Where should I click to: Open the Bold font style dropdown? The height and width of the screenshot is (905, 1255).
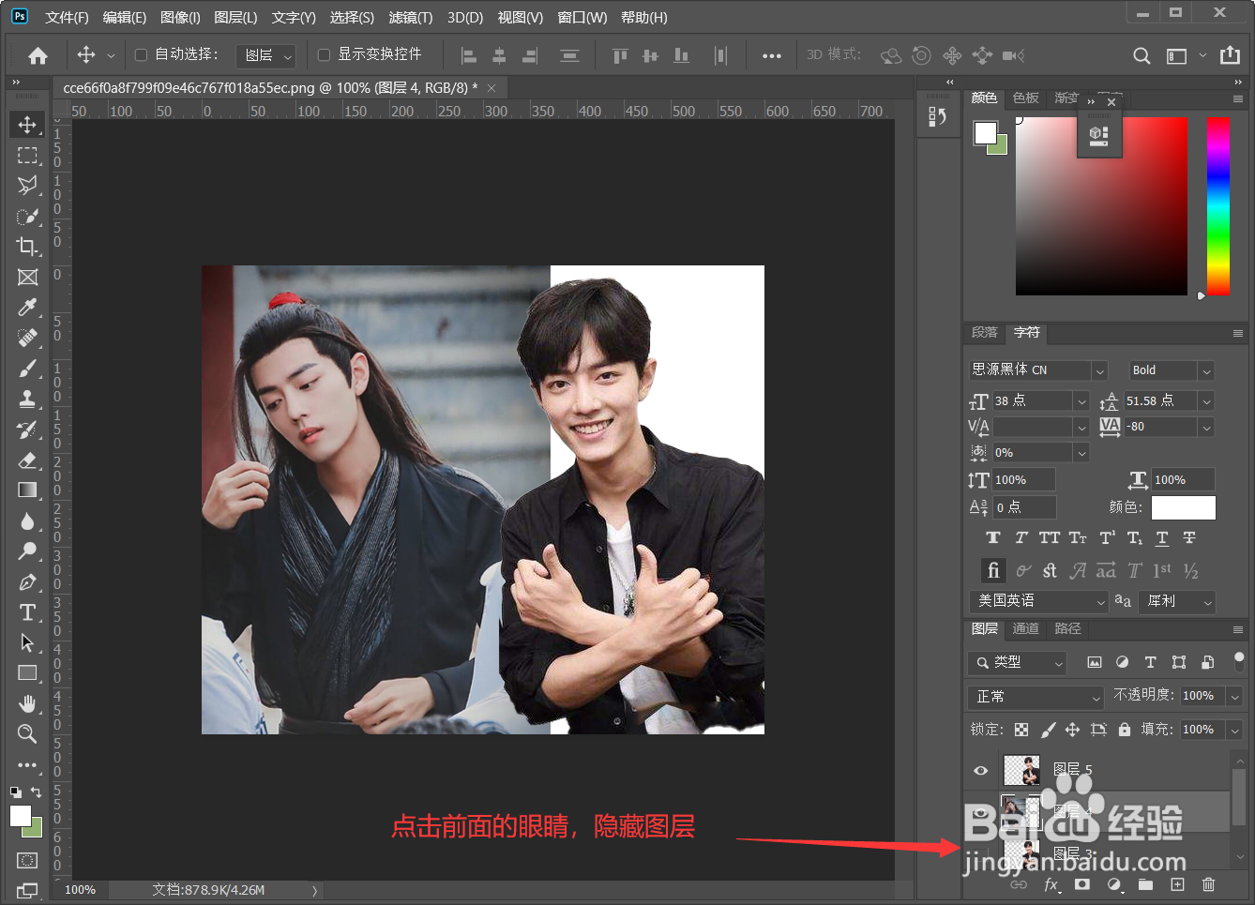tap(1172, 370)
